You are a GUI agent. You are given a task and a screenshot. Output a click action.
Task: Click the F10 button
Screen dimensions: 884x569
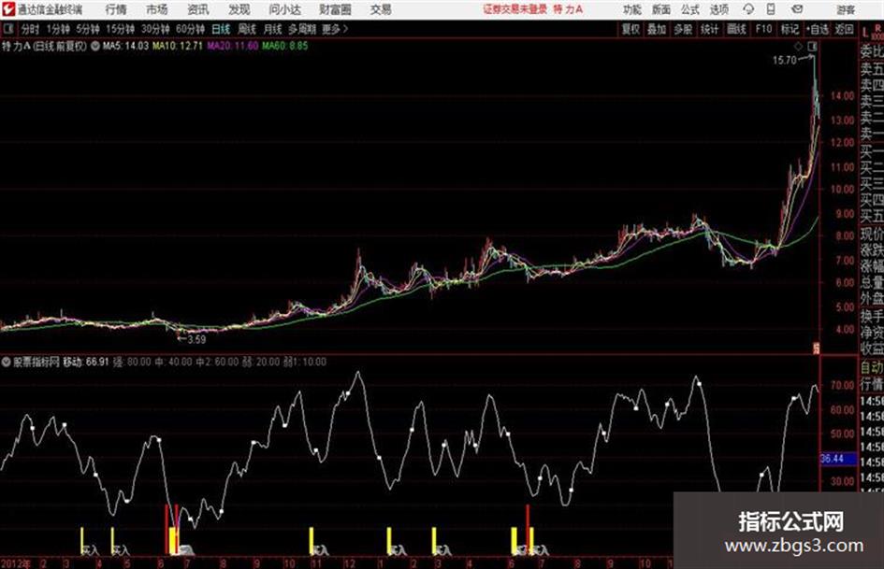pyautogui.click(x=763, y=29)
